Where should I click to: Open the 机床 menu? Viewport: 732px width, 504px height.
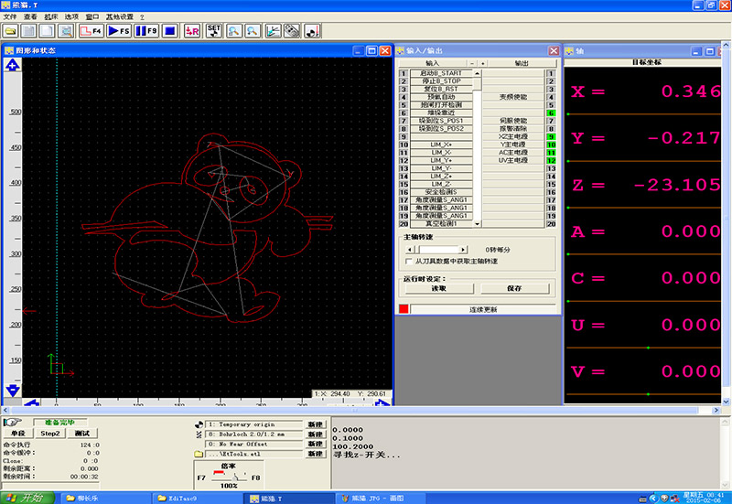tap(51, 16)
